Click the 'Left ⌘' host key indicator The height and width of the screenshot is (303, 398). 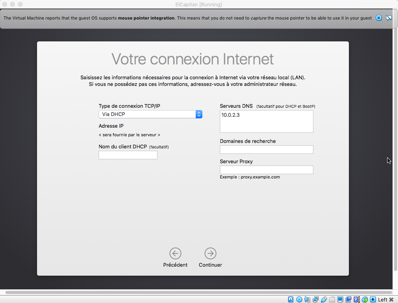[x=386, y=299]
